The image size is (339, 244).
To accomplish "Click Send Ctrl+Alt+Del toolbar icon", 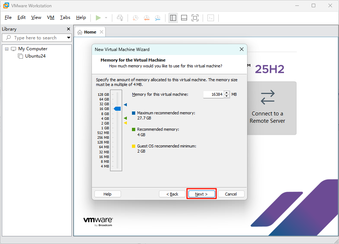I will (120, 18).
